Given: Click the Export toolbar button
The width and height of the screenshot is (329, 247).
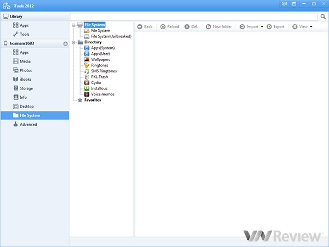Looking at the screenshot, I should (x=275, y=27).
